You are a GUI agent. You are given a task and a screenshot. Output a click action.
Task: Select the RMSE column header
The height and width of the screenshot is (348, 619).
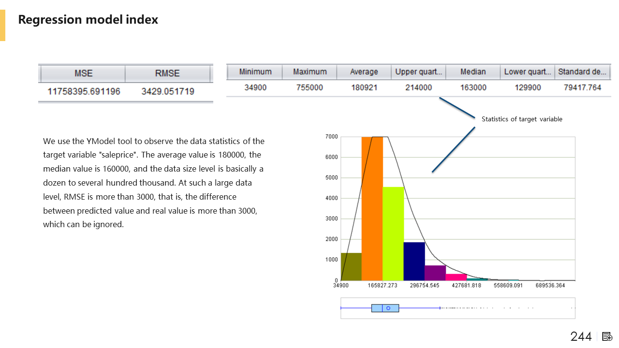click(x=167, y=73)
